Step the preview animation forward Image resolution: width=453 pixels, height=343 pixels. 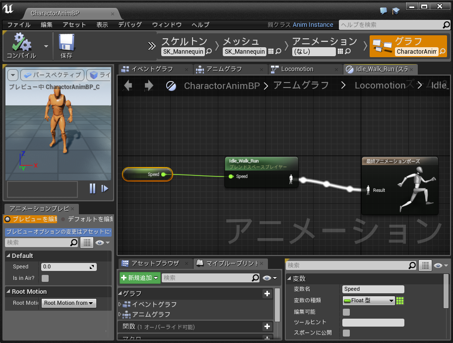pos(105,189)
